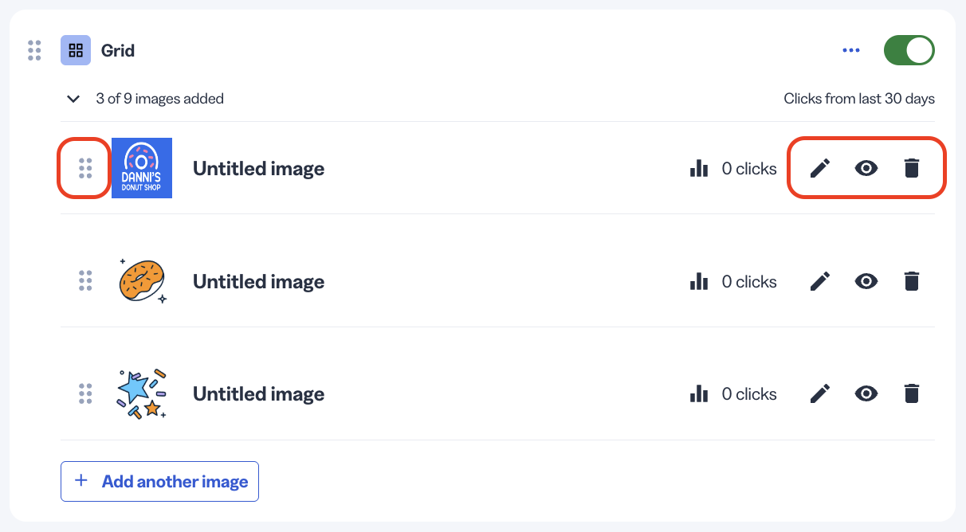The height and width of the screenshot is (532, 966).
Task: Open the bar chart stats for the third image
Action: tap(699, 393)
